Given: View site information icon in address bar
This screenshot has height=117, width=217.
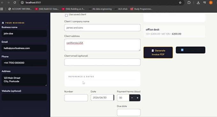Looking at the screenshot, I should tap(22, 3).
